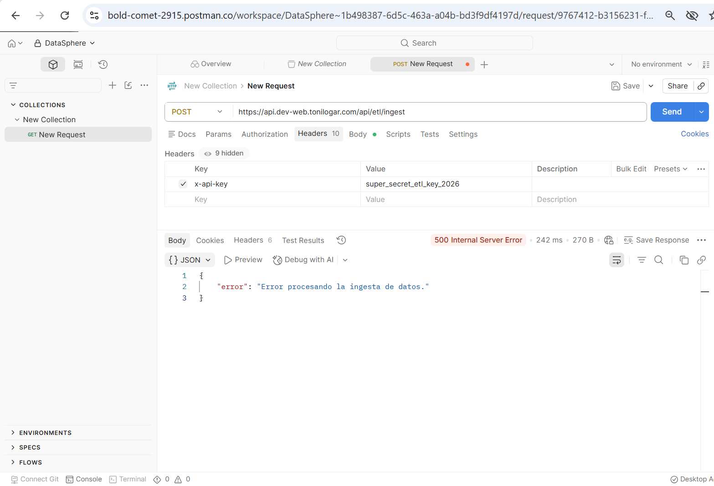
Task: Open the request Body tab
Action: coord(362,134)
